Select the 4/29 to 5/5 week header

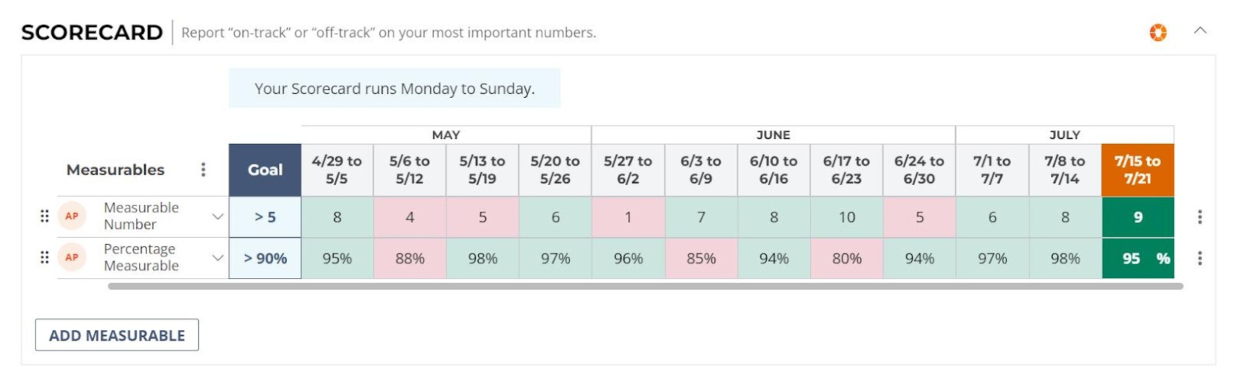coord(337,169)
